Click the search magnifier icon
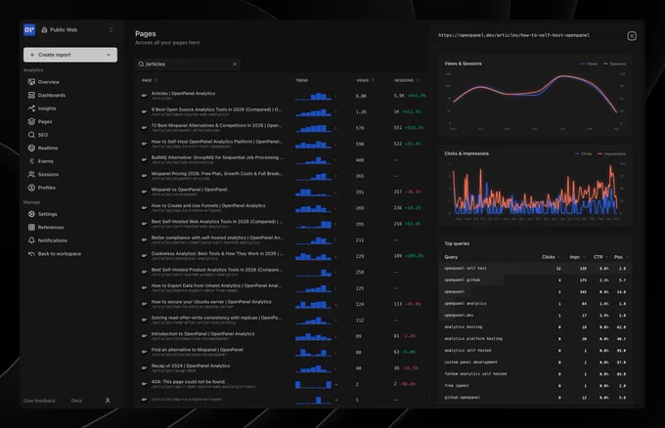The height and width of the screenshot is (428, 665). pyautogui.click(x=141, y=64)
